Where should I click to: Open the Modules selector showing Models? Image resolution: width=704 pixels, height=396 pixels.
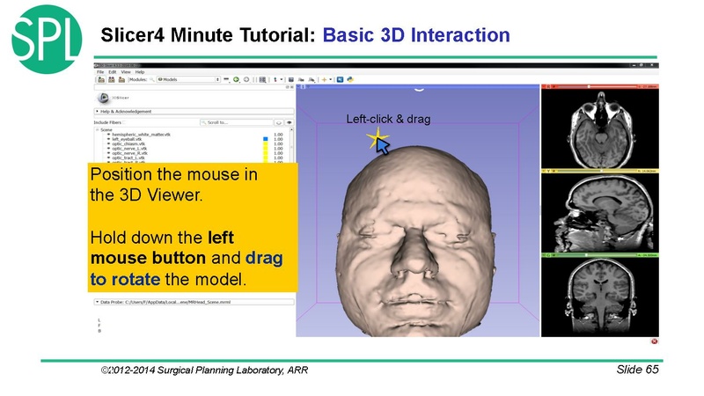click(188, 79)
